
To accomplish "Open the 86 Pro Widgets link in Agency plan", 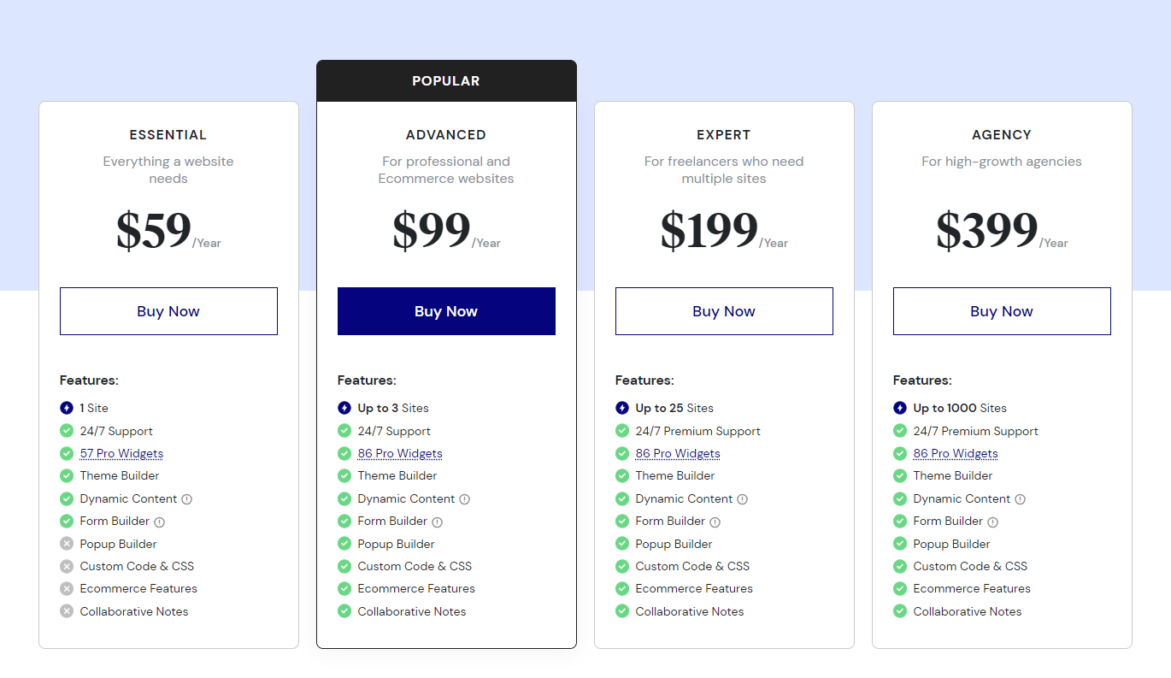I will click(x=955, y=453).
